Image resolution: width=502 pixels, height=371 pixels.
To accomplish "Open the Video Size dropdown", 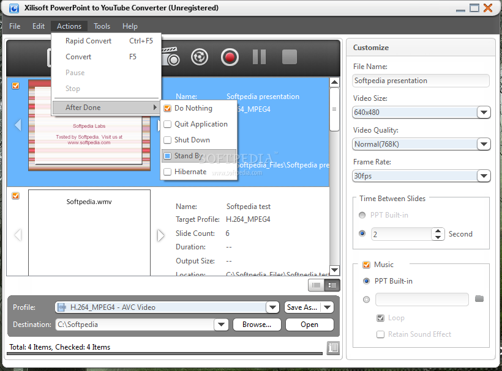I will click(484, 112).
